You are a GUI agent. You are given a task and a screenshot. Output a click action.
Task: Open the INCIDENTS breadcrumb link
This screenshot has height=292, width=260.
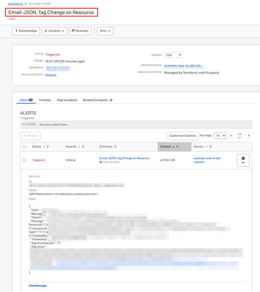[x=15, y=4]
